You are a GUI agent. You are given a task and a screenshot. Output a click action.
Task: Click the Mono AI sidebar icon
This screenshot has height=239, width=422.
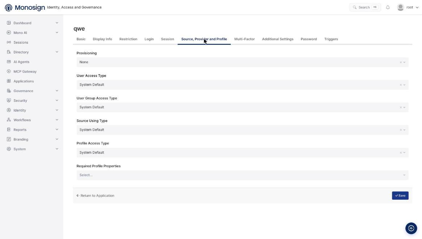9,32
